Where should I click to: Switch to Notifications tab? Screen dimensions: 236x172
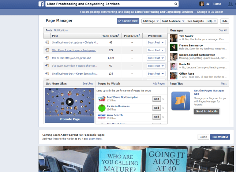tap(61, 30)
